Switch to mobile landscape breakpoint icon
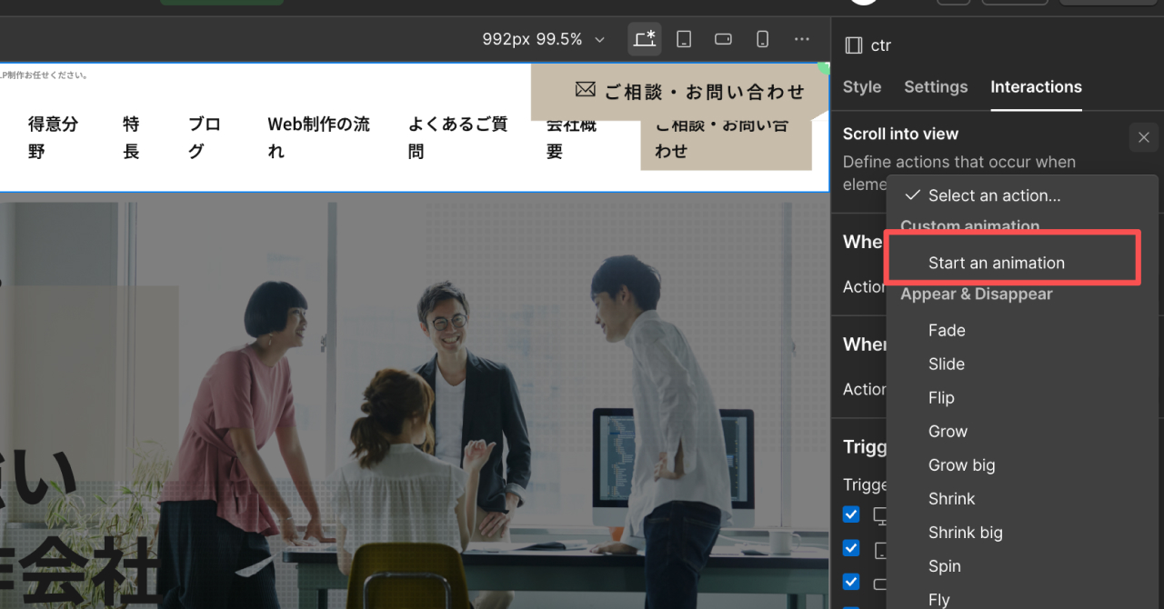This screenshot has height=609, width=1164. pos(723,39)
